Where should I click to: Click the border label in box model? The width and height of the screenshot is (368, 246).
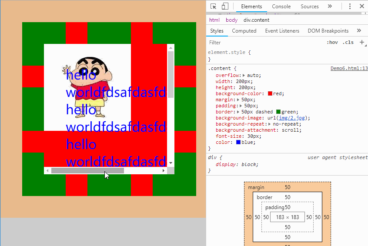click(264, 197)
